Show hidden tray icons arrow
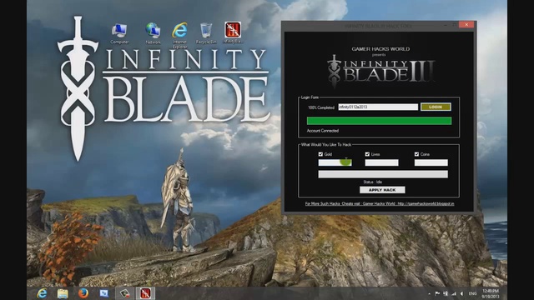Viewport: 534px width, 300px height. pos(429,293)
